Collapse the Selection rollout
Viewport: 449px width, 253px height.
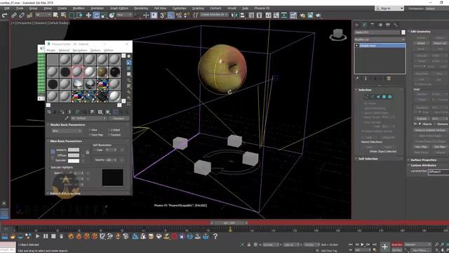pyautogui.click(x=365, y=90)
